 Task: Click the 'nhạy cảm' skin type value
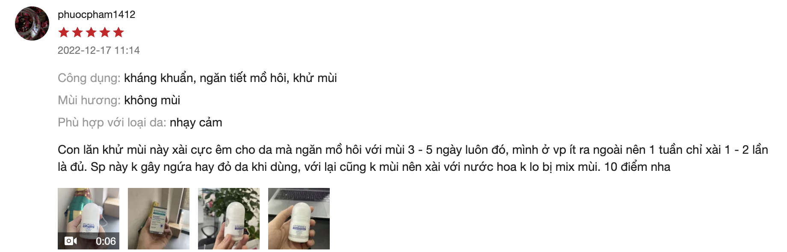click(x=196, y=123)
